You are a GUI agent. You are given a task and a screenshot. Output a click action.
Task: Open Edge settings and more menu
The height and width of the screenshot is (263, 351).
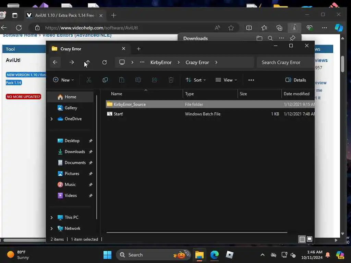325,28
